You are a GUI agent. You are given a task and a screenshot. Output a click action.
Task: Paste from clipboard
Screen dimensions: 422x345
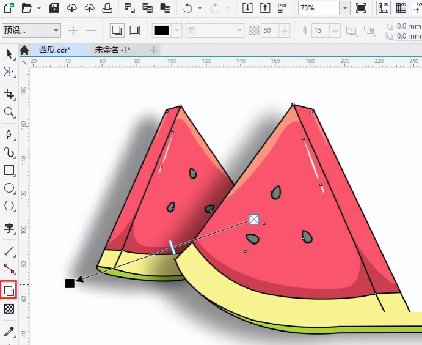tap(166, 8)
